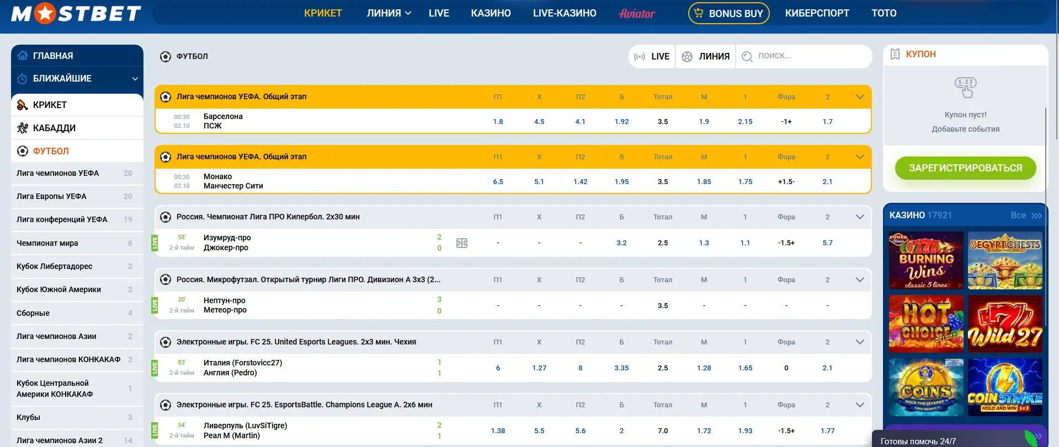Expand the БЛИЖАЙШИЕ sidebar section
Image resolution: width=1059 pixels, height=447 pixels.
point(135,79)
